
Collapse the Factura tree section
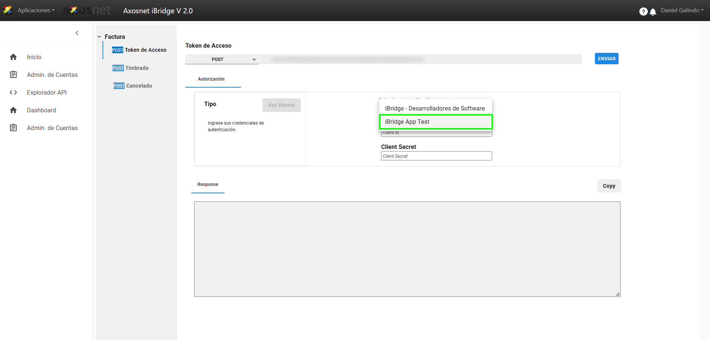(x=99, y=37)
